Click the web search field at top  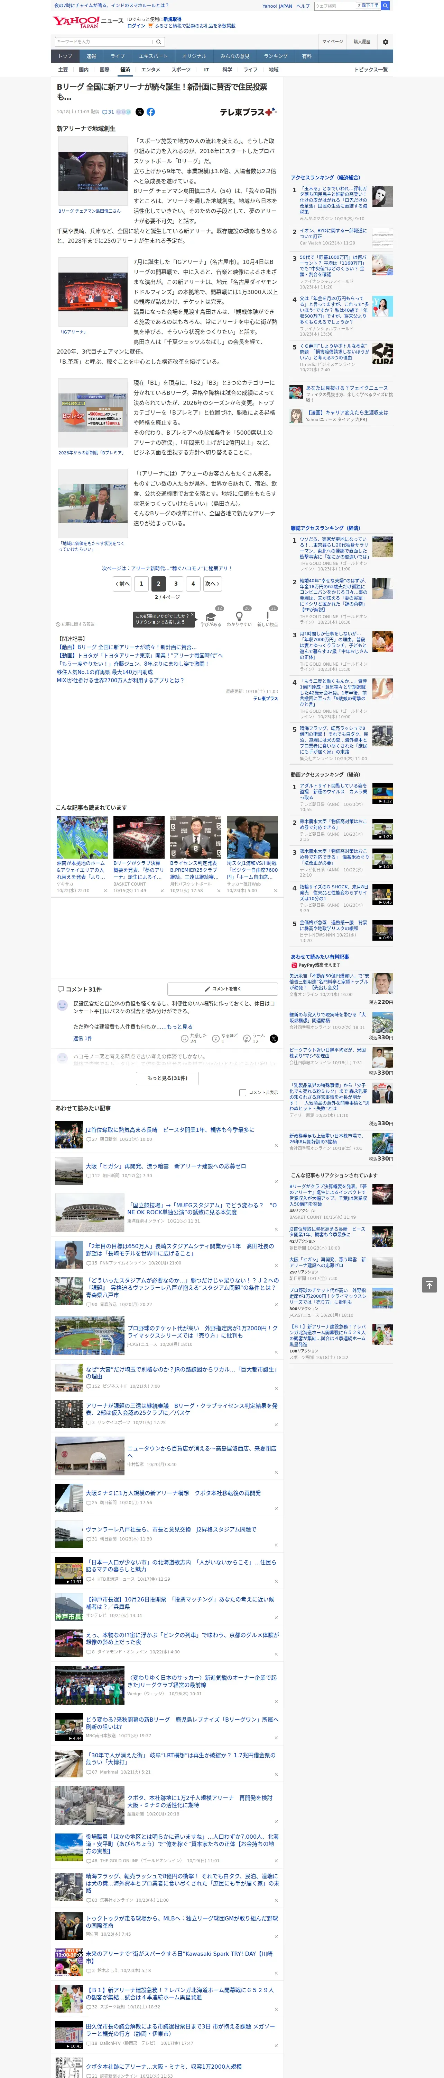(335, 6)
